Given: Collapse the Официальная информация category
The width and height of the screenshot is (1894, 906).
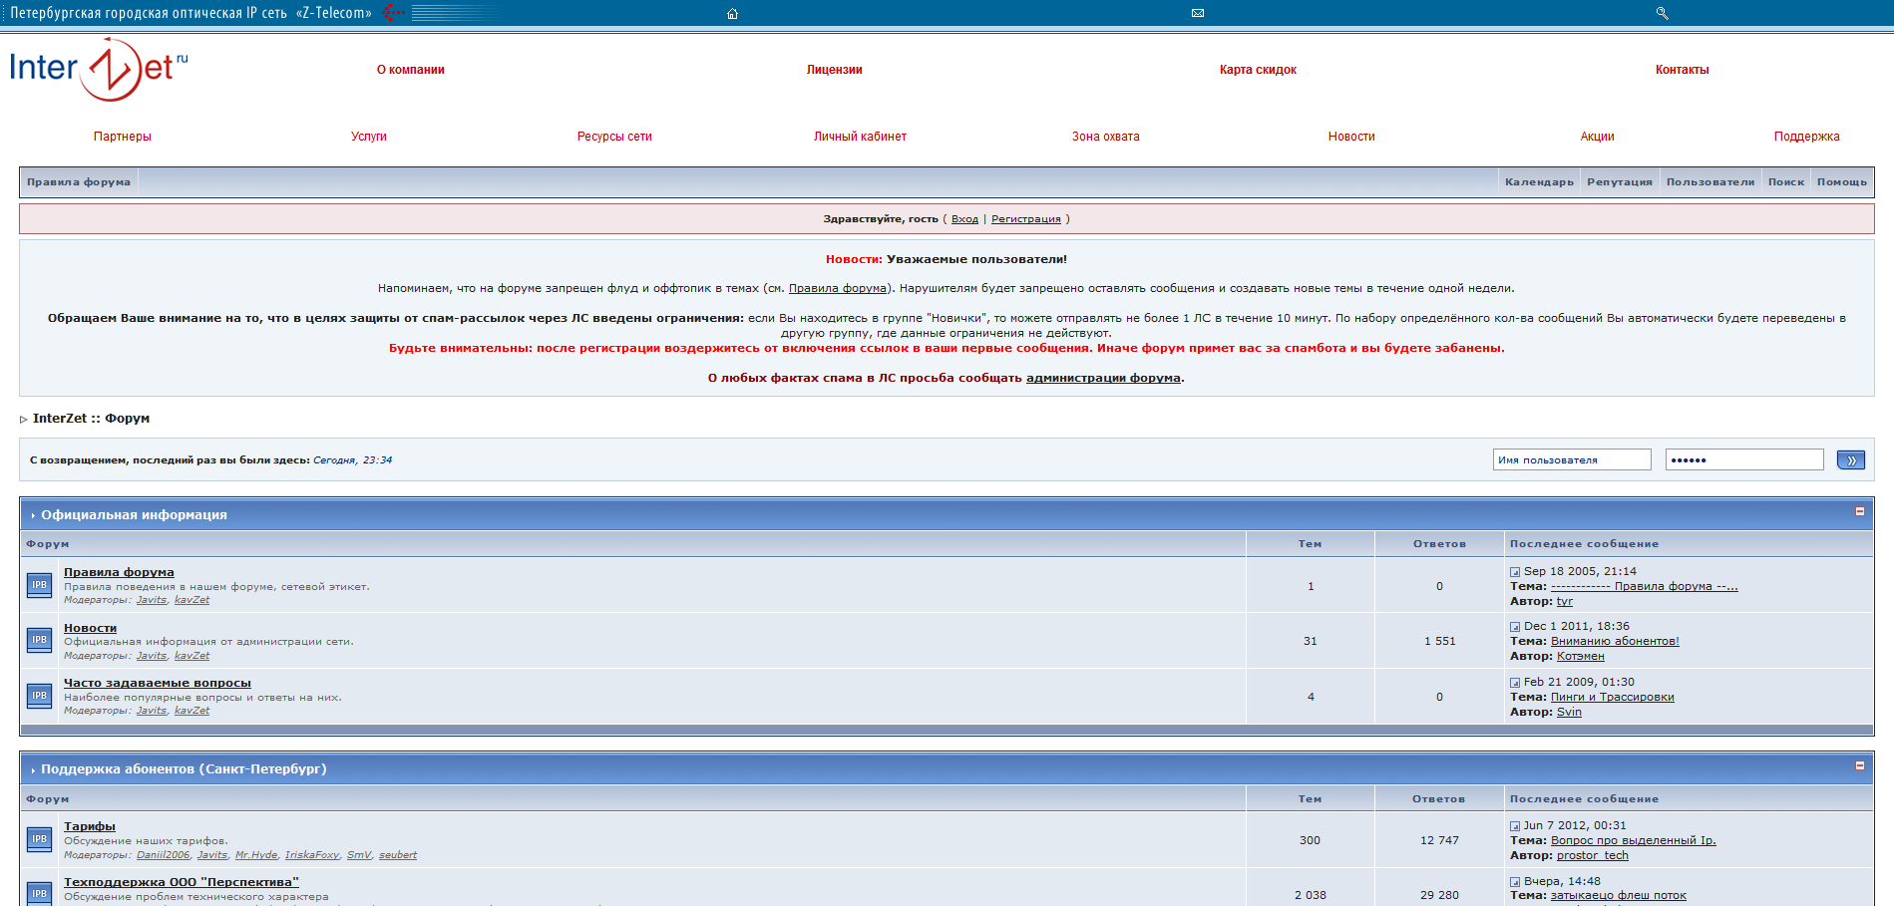Looking at the screenshot, I should click(x=1859, y=511).
